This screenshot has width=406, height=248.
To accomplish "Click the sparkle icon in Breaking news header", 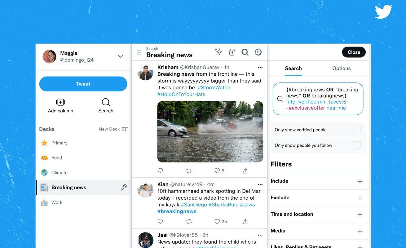I will [218, 52].
